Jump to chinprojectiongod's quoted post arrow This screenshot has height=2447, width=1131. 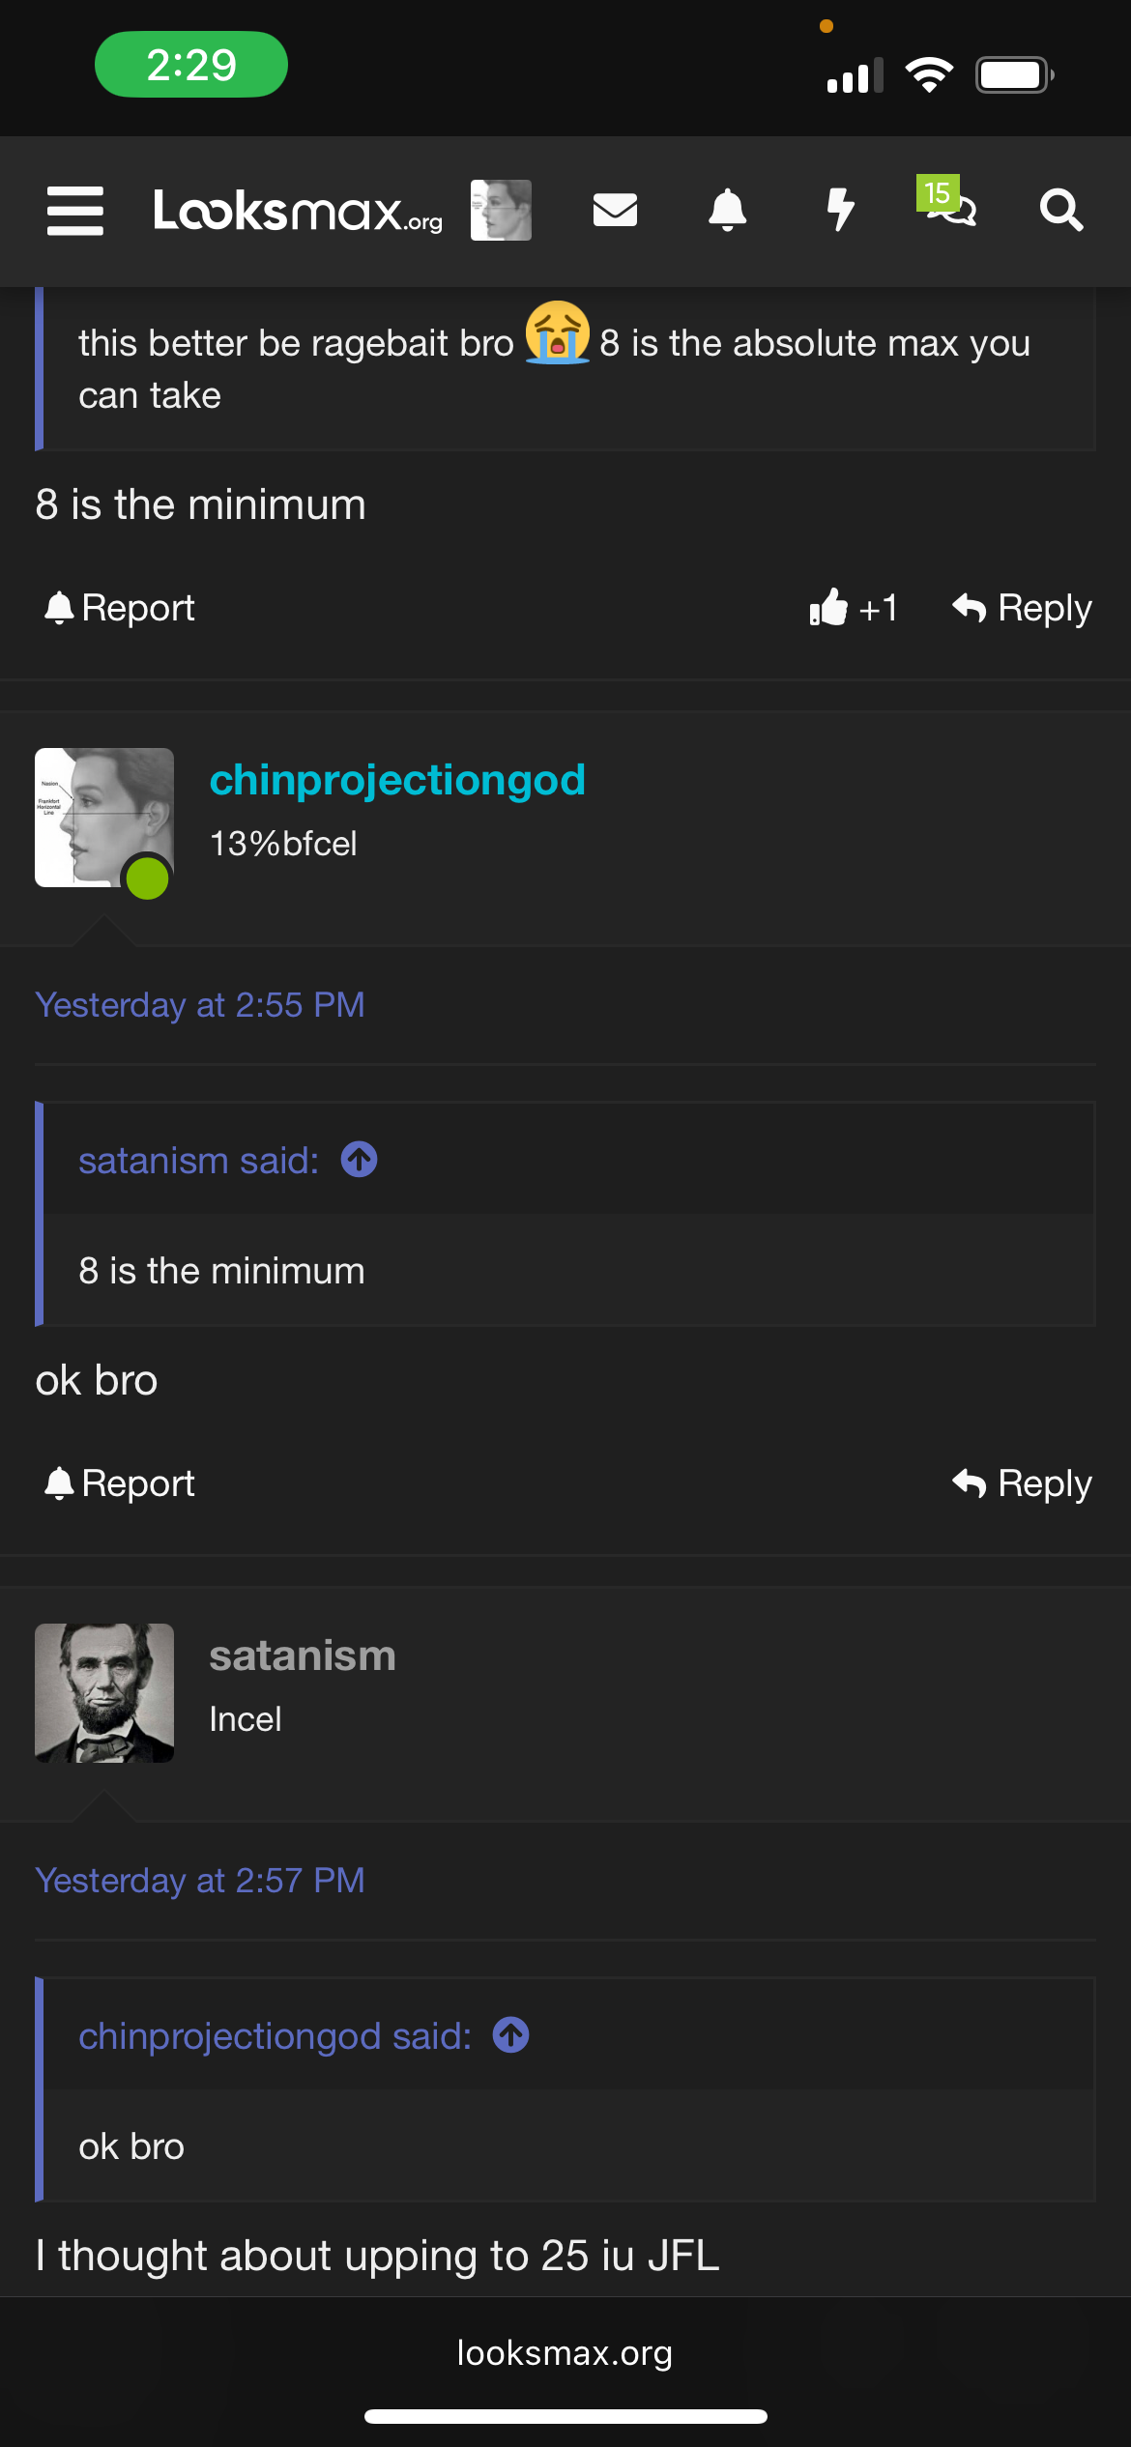coord(511,2035)
